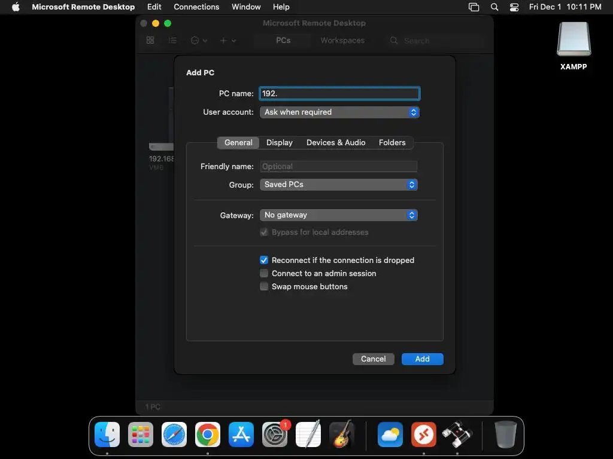Open the Edit menu
This screenshot has width=613, height=459.
pos(154,7)
